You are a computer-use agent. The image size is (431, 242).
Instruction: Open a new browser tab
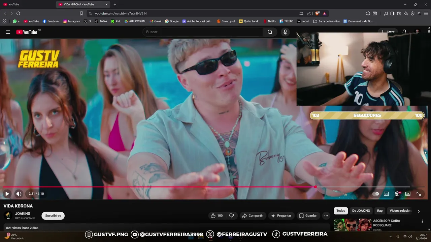(115, 4)
